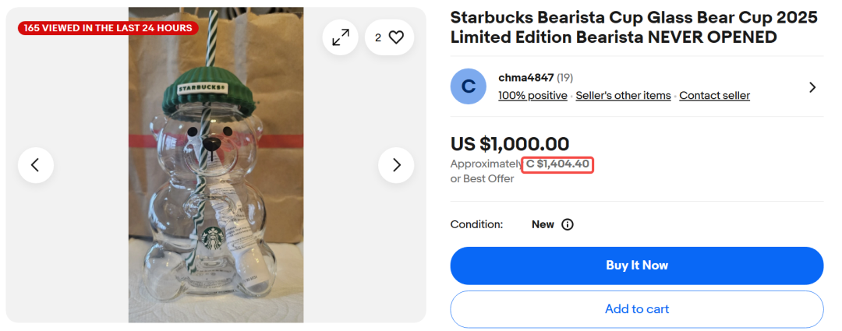Click the US $1,000.00 price text
842x331 pixels.
[x=510, y=144]
